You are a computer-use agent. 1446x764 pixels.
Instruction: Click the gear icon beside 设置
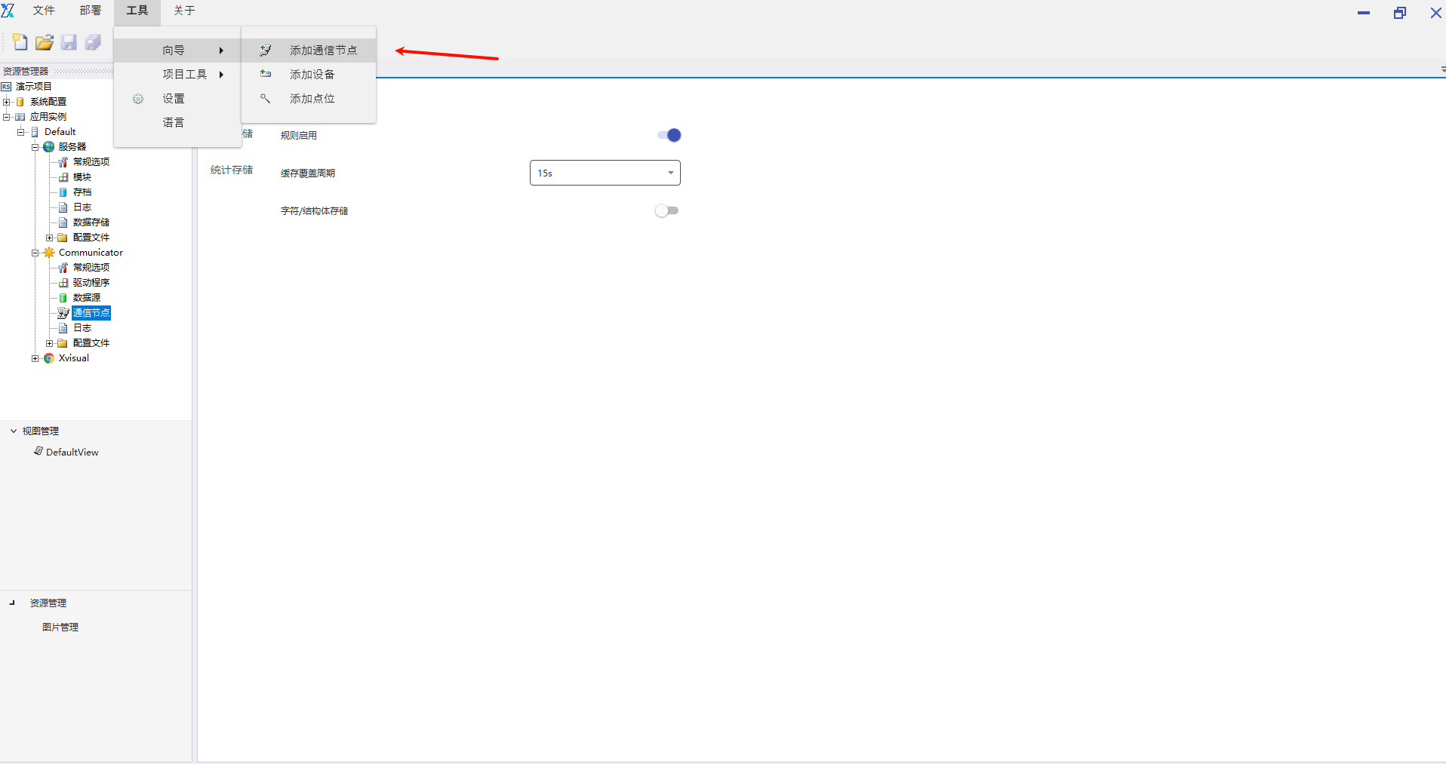[138, 99]
